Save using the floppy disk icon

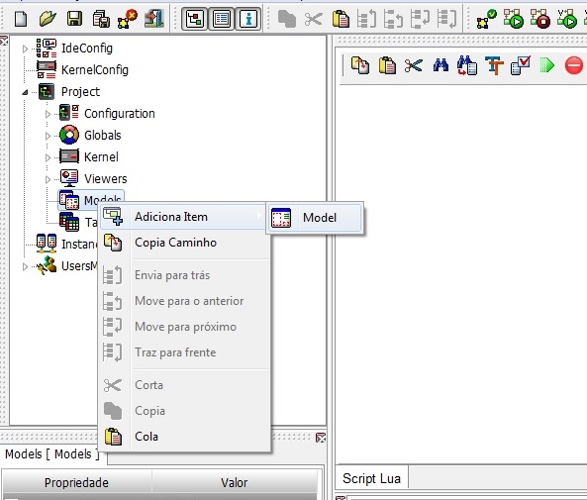[x=74, y=19]
